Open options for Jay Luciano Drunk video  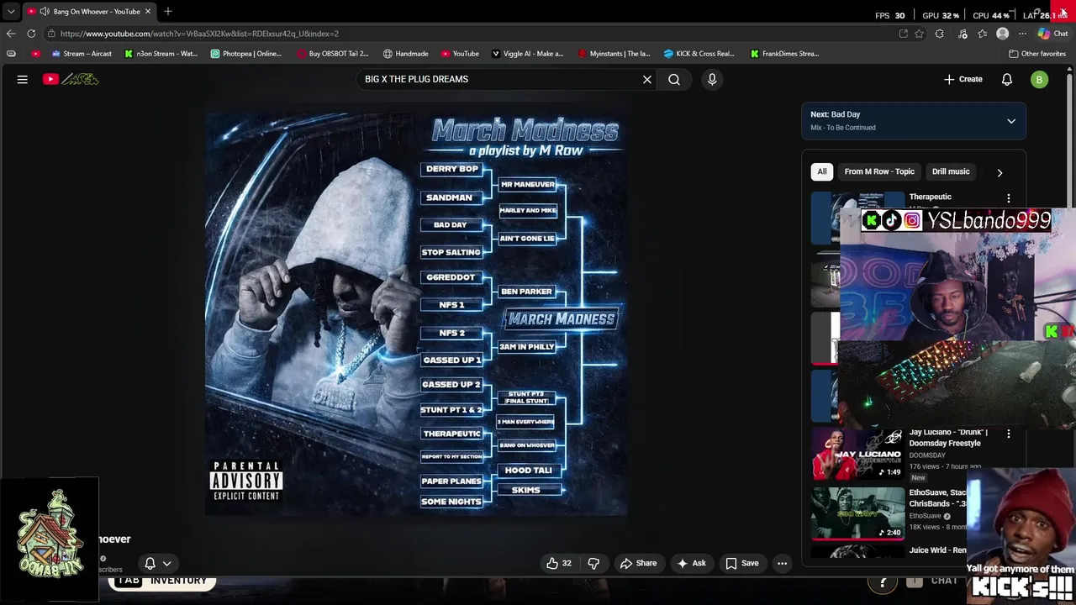point(1009,434)
